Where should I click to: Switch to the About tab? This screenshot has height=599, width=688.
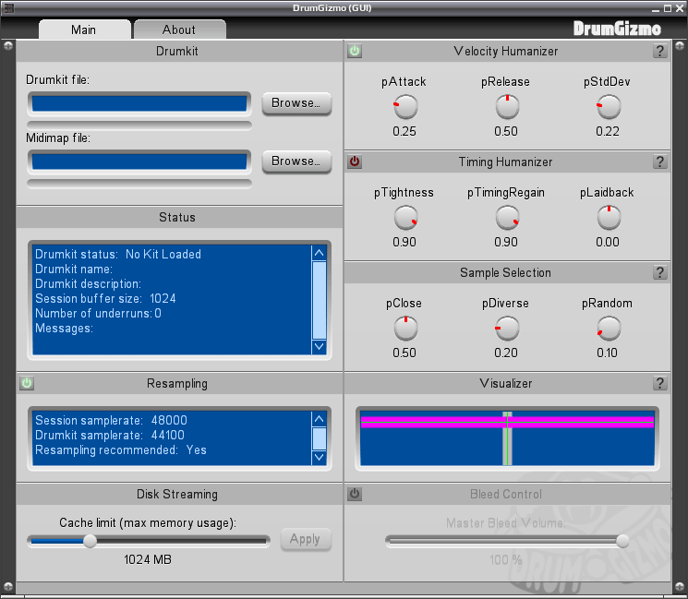pyautogui.click(x=179, y=30)
